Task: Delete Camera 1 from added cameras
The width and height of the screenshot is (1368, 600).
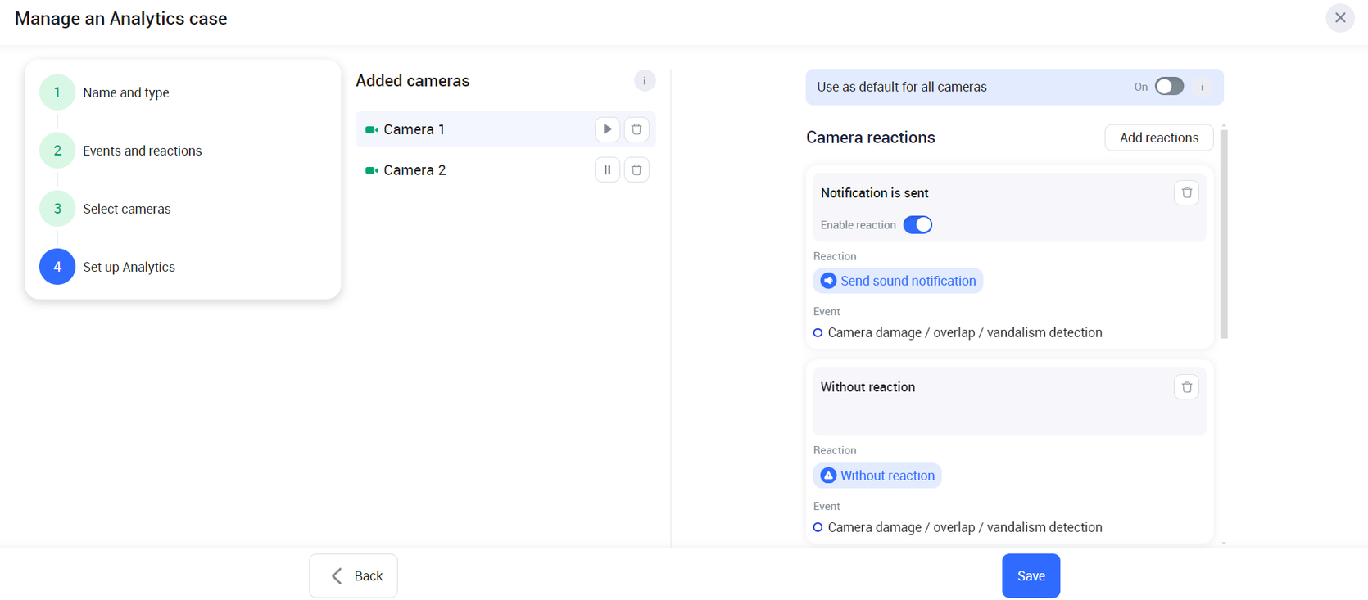Action: pyautogui.click(x=636, y=129)
